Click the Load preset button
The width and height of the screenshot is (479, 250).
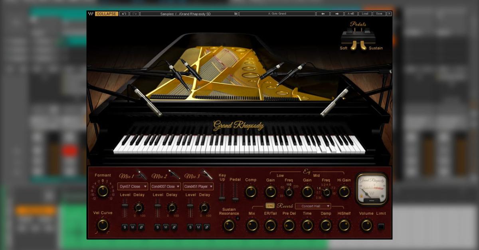365,14
